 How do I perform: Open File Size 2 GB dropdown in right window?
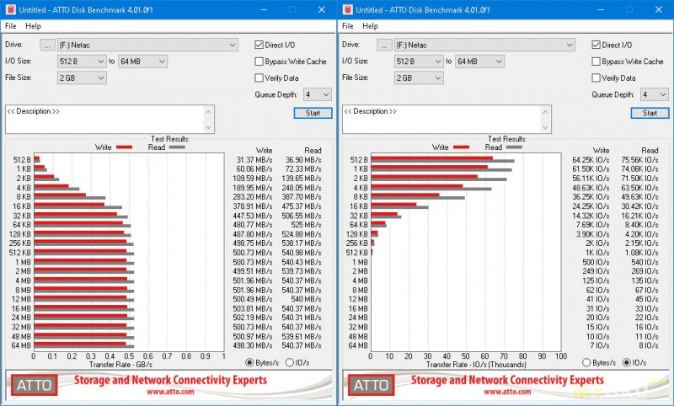419,77
